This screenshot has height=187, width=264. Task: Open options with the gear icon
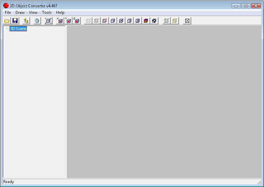pyautogui.click(x=37, y=21)
